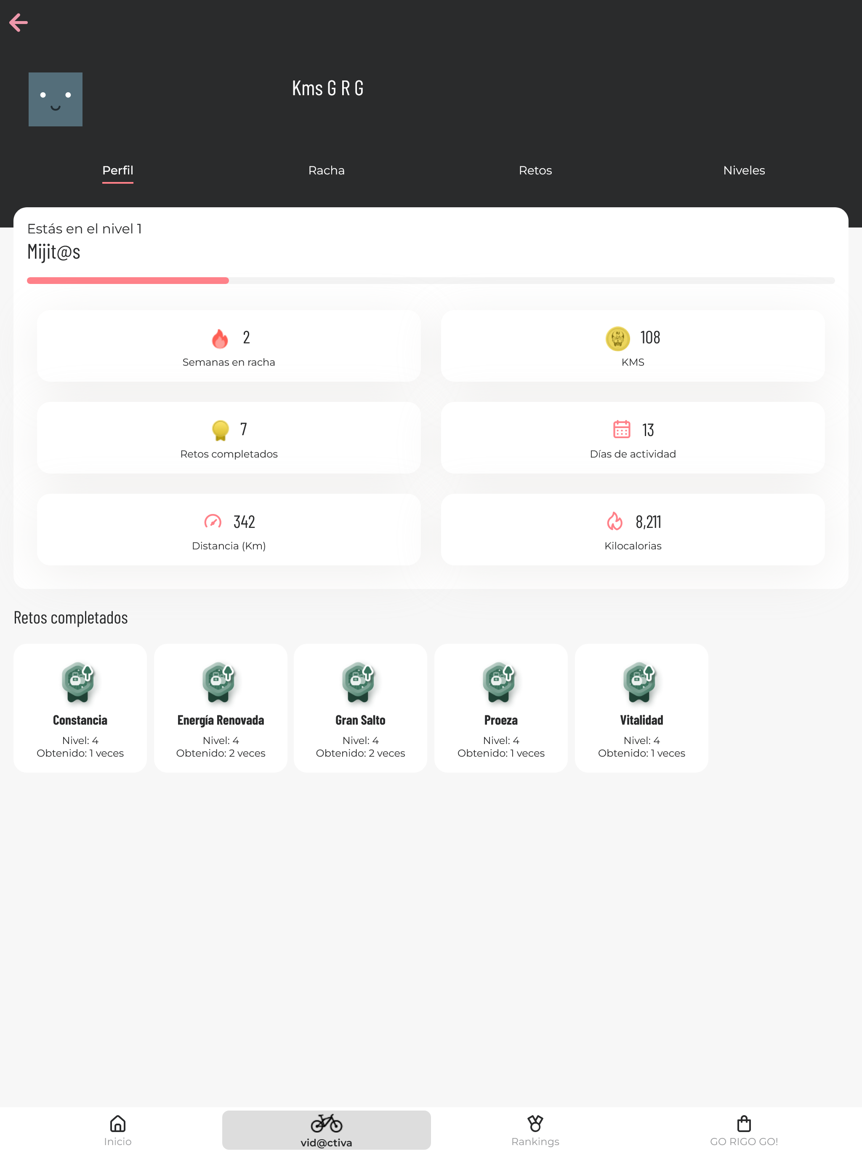This screenshot has width=862, height=1151.
Task: Open the Vitalidad challenge card
Action: coord(641,708)
